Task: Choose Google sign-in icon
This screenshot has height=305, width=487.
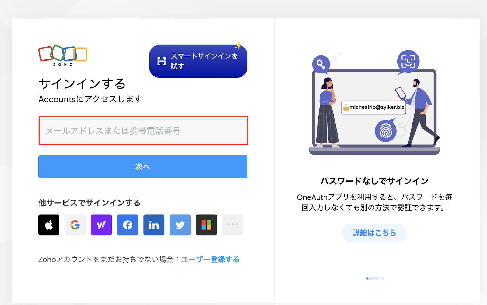Action: (x=75, y=225)
